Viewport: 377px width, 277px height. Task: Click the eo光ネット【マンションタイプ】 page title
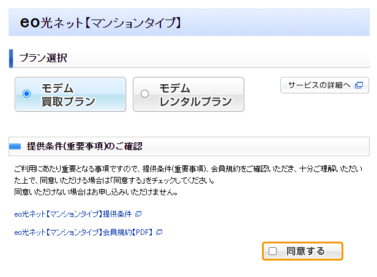100,23
